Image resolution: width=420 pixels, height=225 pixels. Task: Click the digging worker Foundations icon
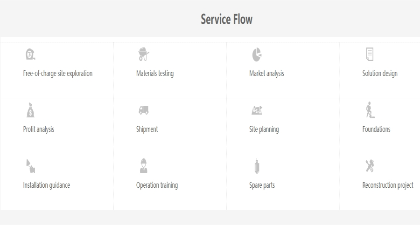click(370, 110)
